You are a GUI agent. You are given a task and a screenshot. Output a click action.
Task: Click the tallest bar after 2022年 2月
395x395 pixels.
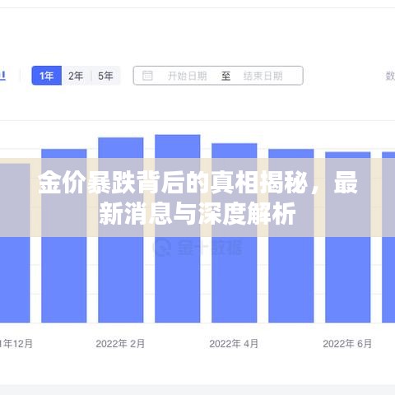178,229
